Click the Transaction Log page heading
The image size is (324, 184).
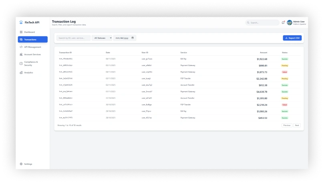tap(64, 22)
